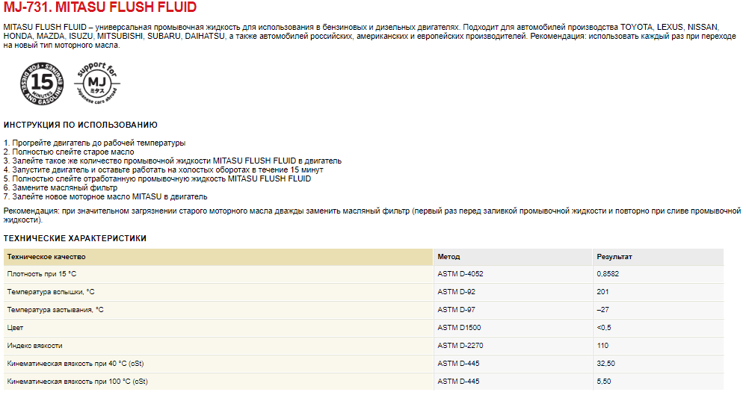746x401 pixels.
Task: Click the Плотность при 15 °C cell
Action: pos(218,274)
